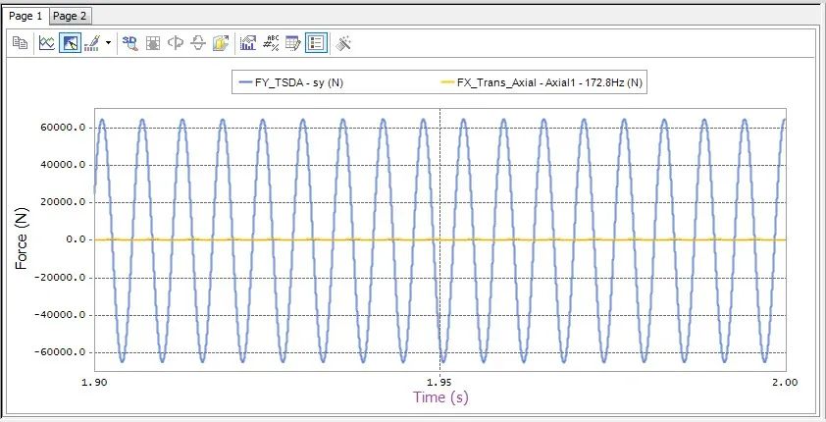Click the -60000.0 Y-axis label

point(59,352)
